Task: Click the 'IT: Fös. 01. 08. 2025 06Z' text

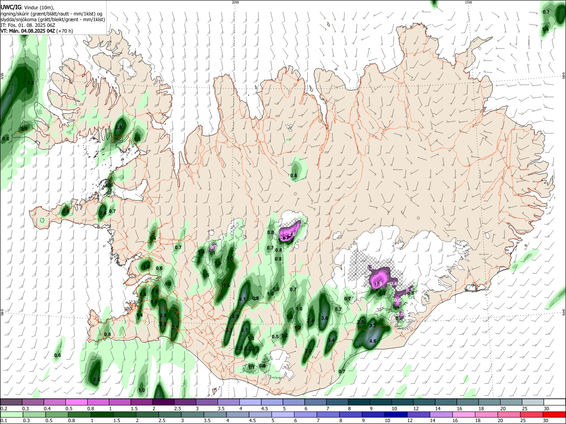Action: click(x=27, y=25)
